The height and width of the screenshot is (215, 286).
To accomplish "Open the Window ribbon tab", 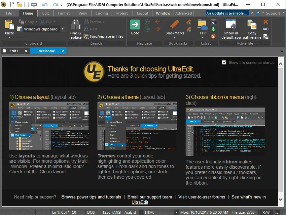I will pyautogui.click(x=163, y=13).
